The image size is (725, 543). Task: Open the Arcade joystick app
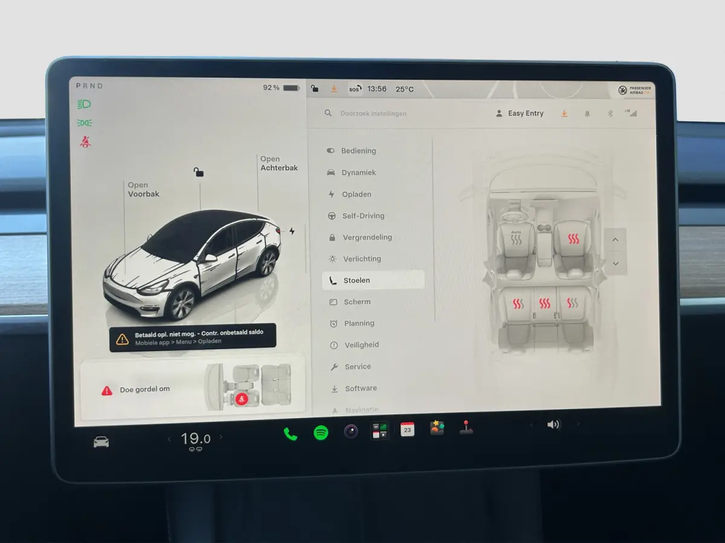click(x=466, y=427)
